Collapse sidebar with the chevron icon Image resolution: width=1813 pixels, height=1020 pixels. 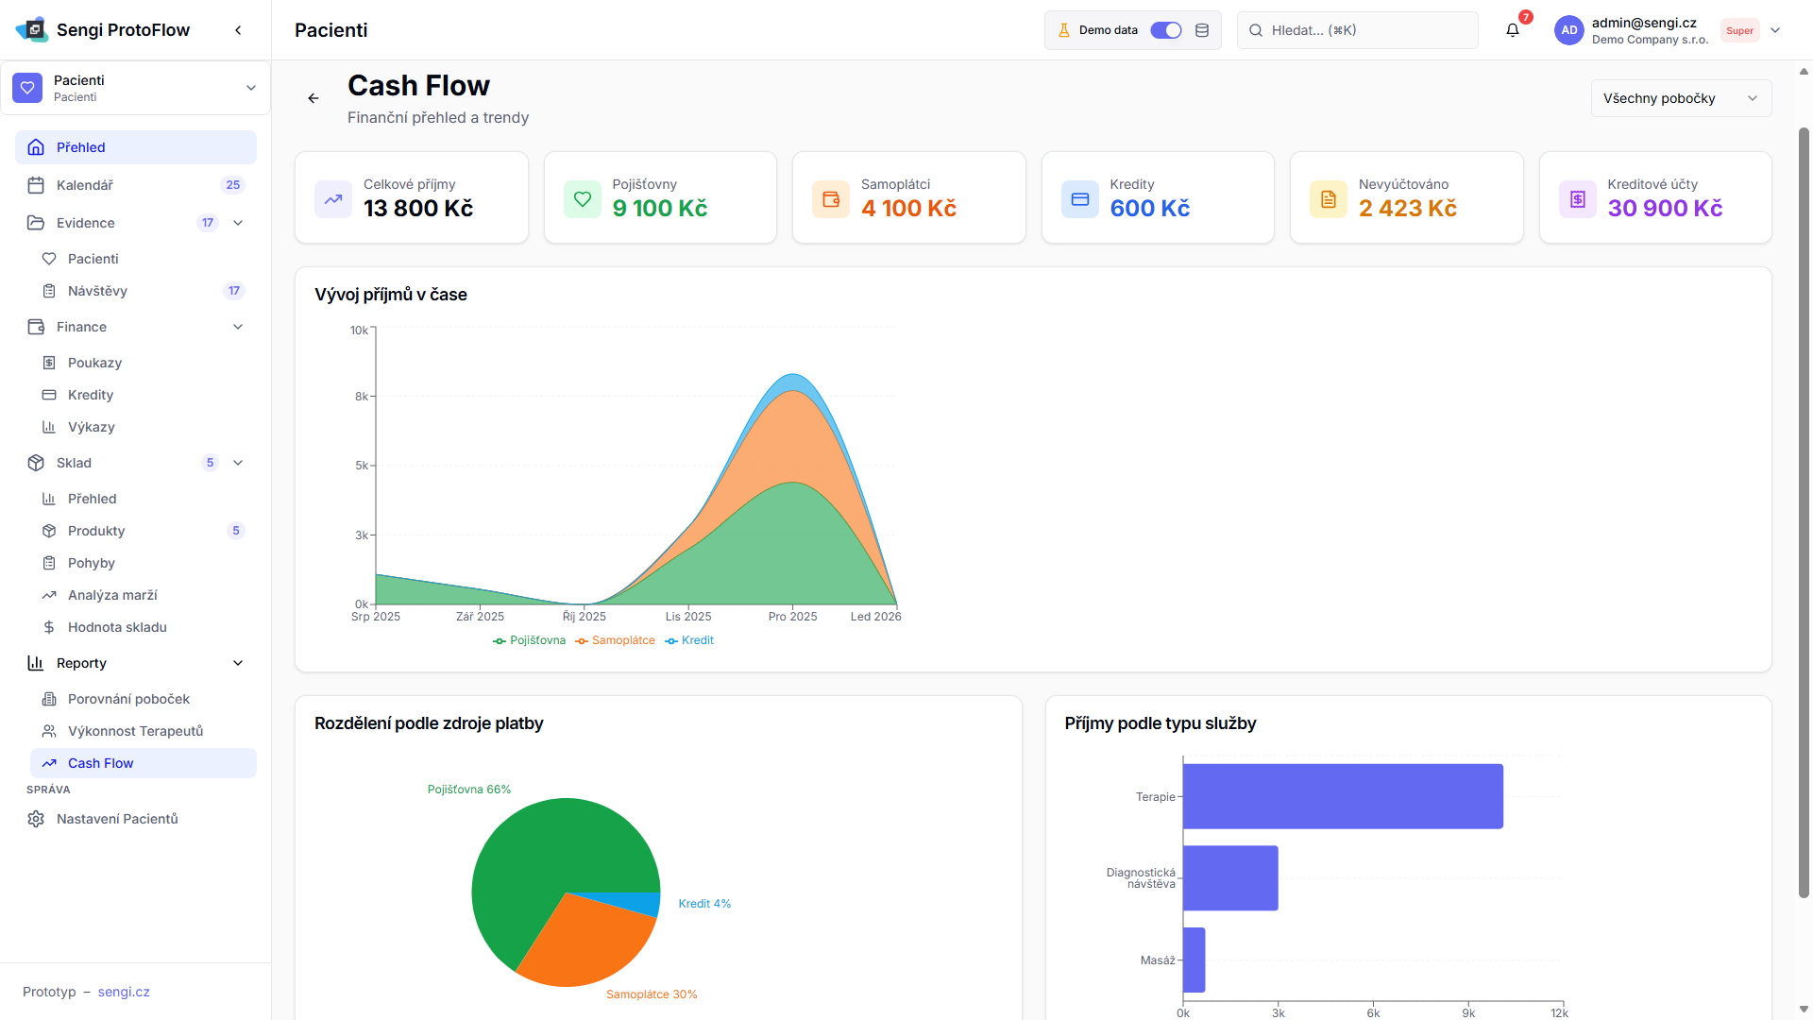(x=238, y=30)
